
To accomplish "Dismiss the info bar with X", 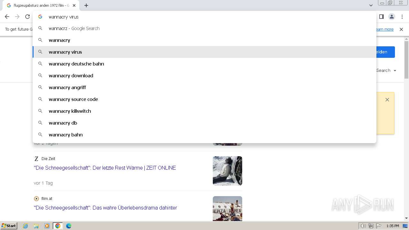I will coord(401,29).
